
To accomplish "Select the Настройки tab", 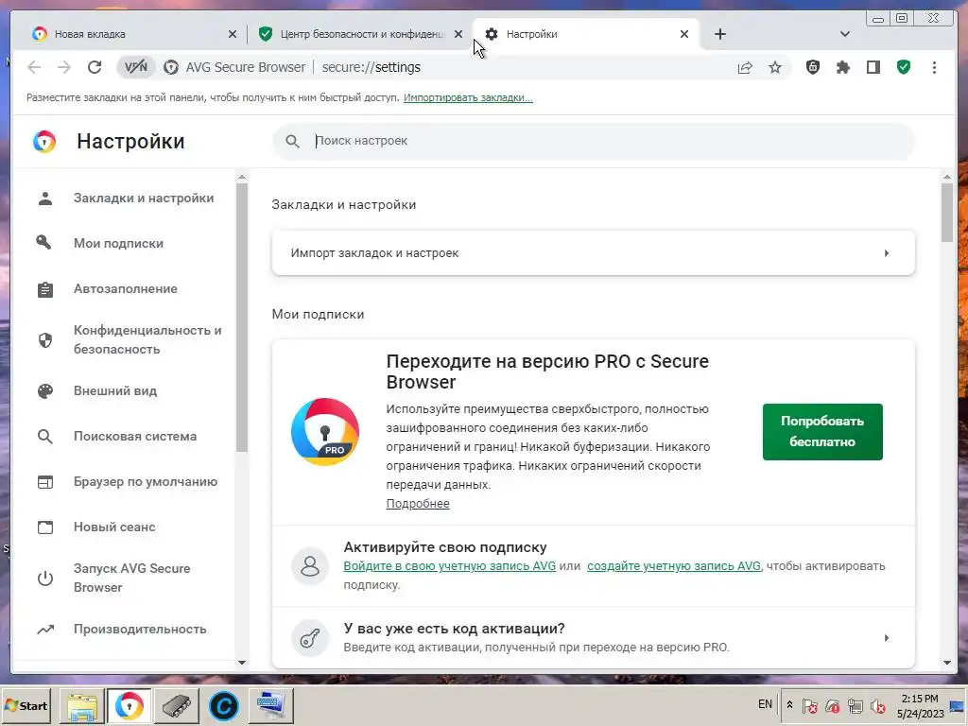I will 585,34.
